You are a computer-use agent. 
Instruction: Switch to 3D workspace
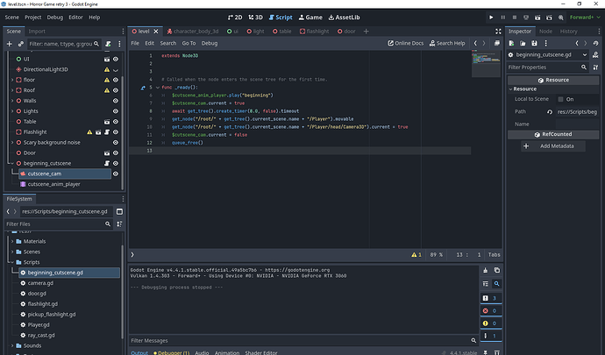255,18
